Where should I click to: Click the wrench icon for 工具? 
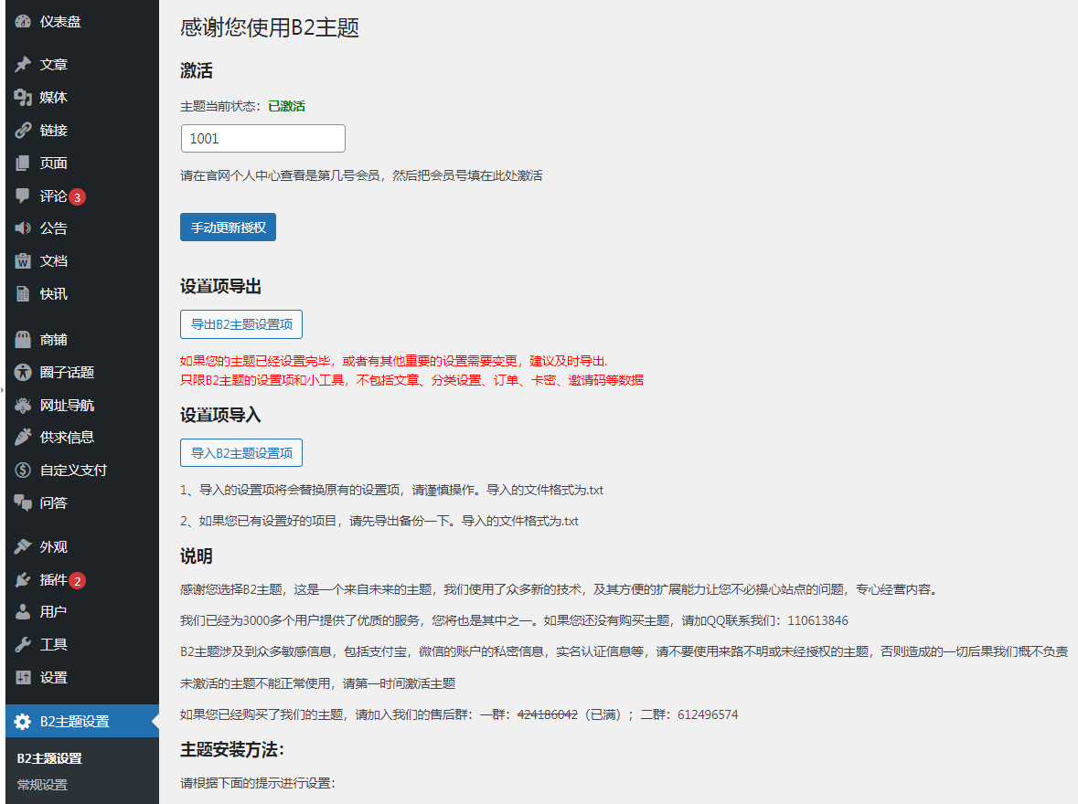coord(23,645)
